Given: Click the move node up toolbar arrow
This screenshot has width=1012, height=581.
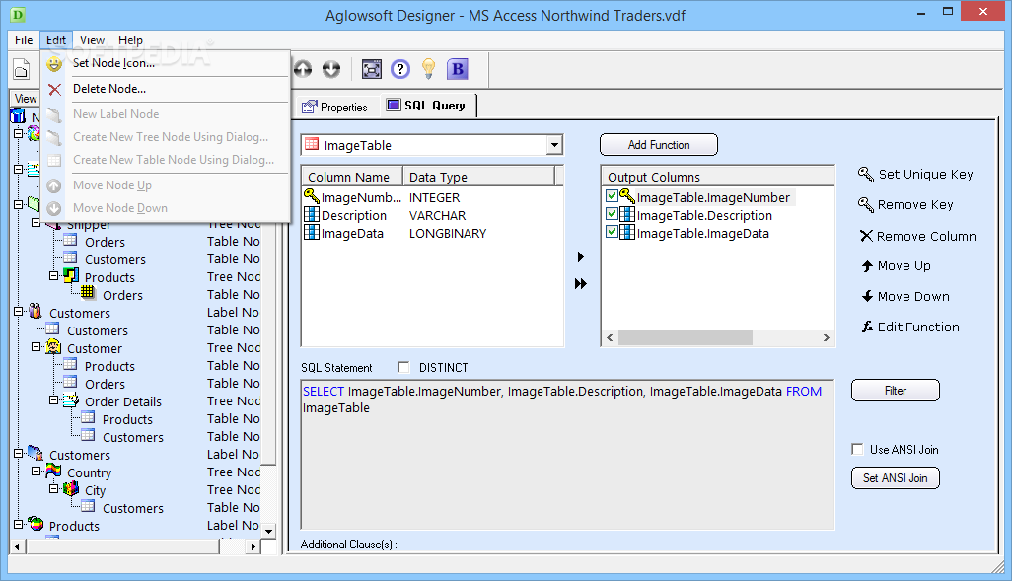Looking at the screenshot, I should click(x=303, y=68).
